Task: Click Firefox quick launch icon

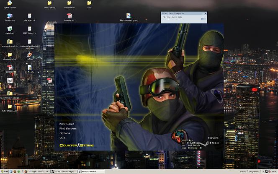Action: [x=15, y=171]
